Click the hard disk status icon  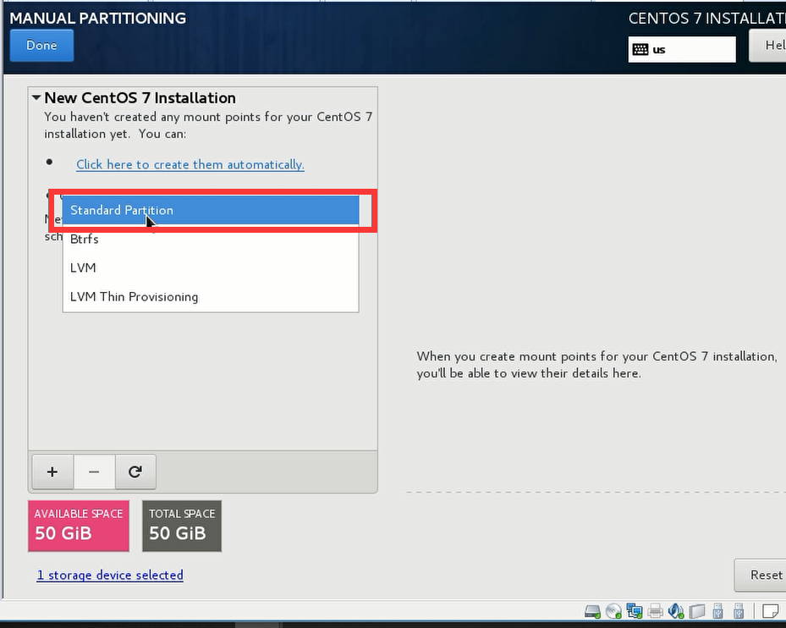point(593,611)
